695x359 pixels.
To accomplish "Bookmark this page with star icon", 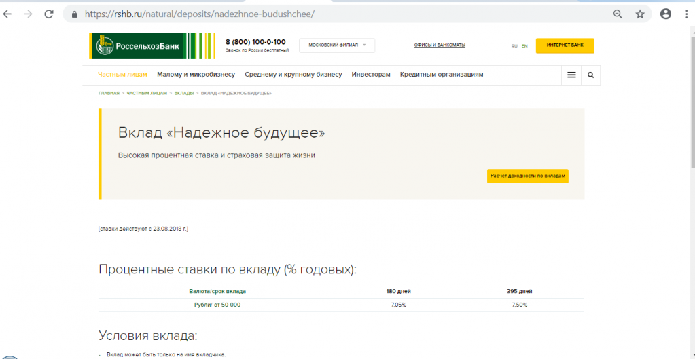I will point(639,14).
